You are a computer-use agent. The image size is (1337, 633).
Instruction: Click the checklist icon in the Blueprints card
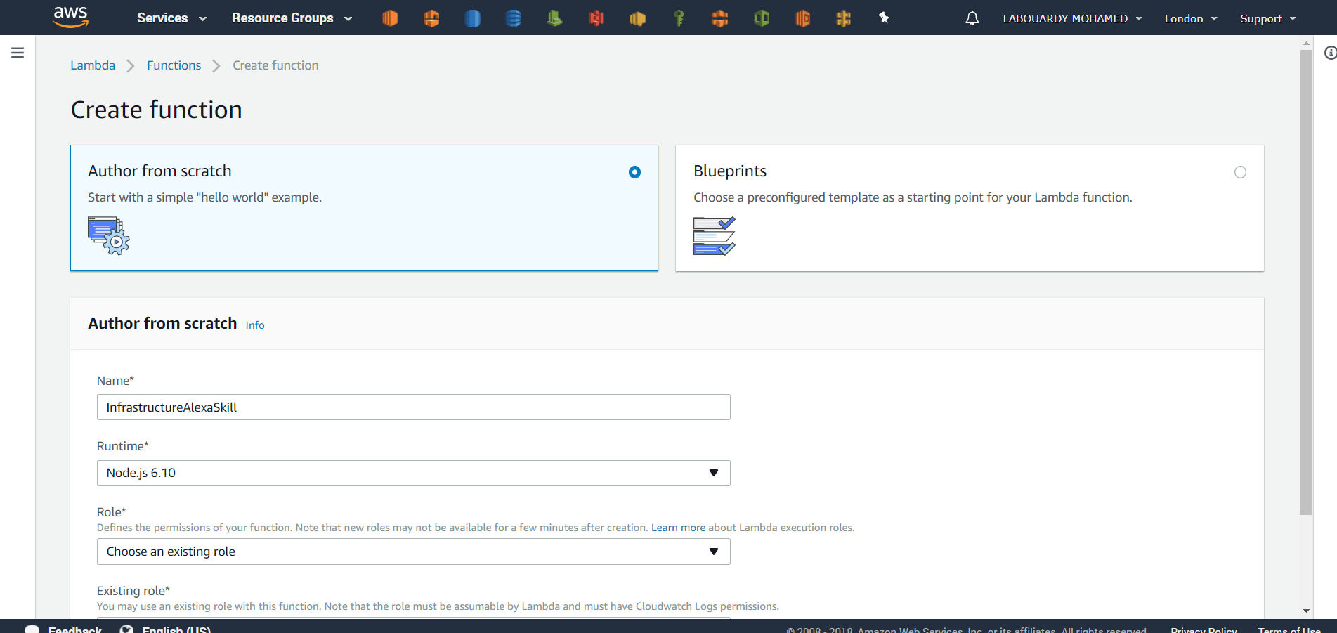click(x=715, y=236)
